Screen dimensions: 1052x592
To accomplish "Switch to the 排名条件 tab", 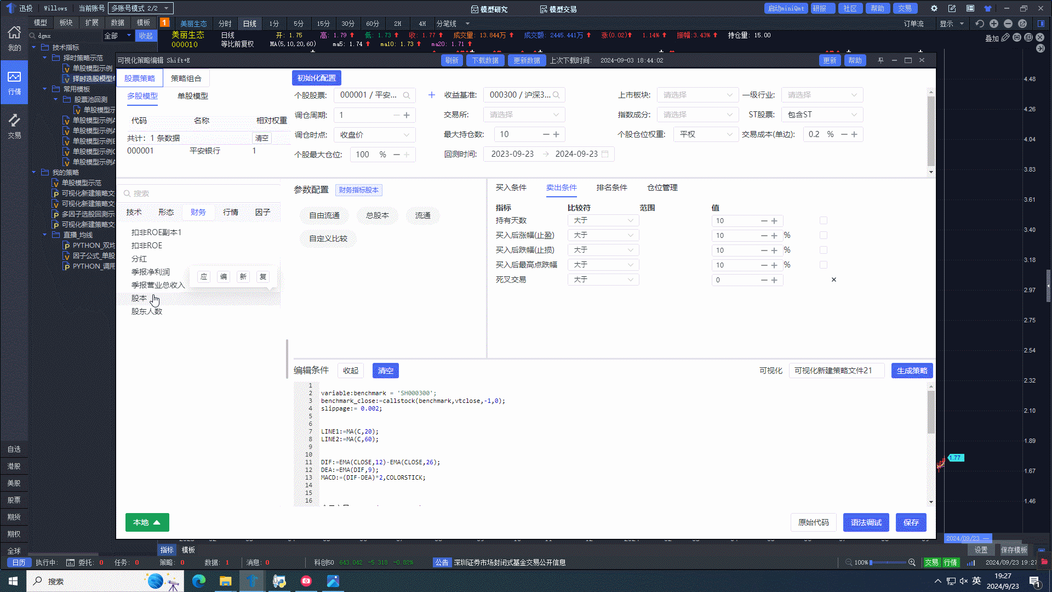I will (x=611, y=187).
